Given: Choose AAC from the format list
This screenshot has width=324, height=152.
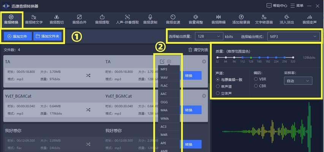Looking at the screenshot, I should point(169,94).
